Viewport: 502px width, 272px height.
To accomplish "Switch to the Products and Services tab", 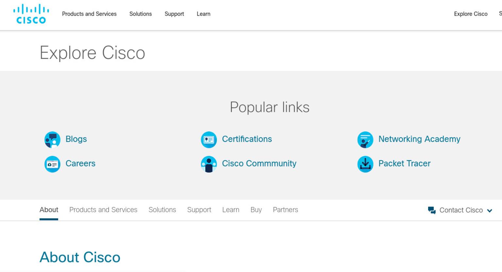I will (103, 210).
